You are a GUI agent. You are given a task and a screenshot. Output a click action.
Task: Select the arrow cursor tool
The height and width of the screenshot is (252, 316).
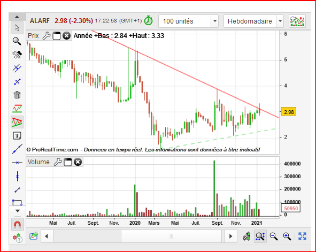(x=17, y=28)
